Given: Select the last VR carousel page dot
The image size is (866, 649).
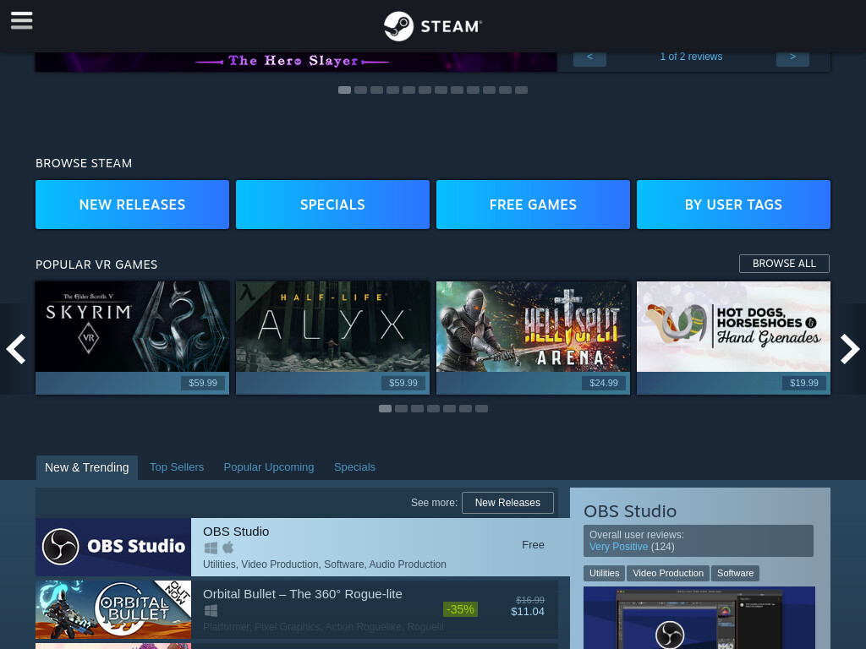Looking at the screenshot, I should pyautogui.click(x=481, y=408).
